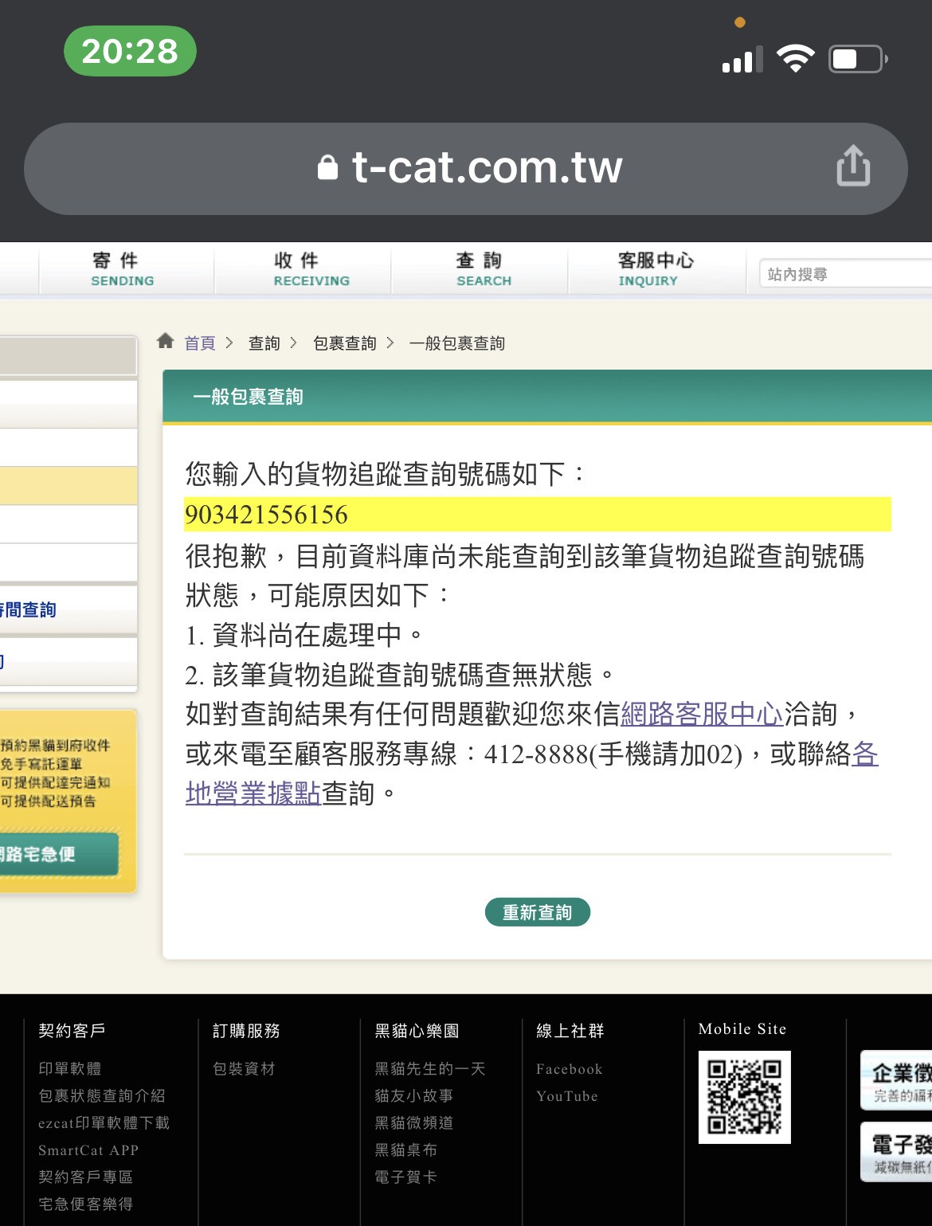Screen dimensions: 932x1226
Task: Tap the battery status icon
Action: click(x=858, y=59)
